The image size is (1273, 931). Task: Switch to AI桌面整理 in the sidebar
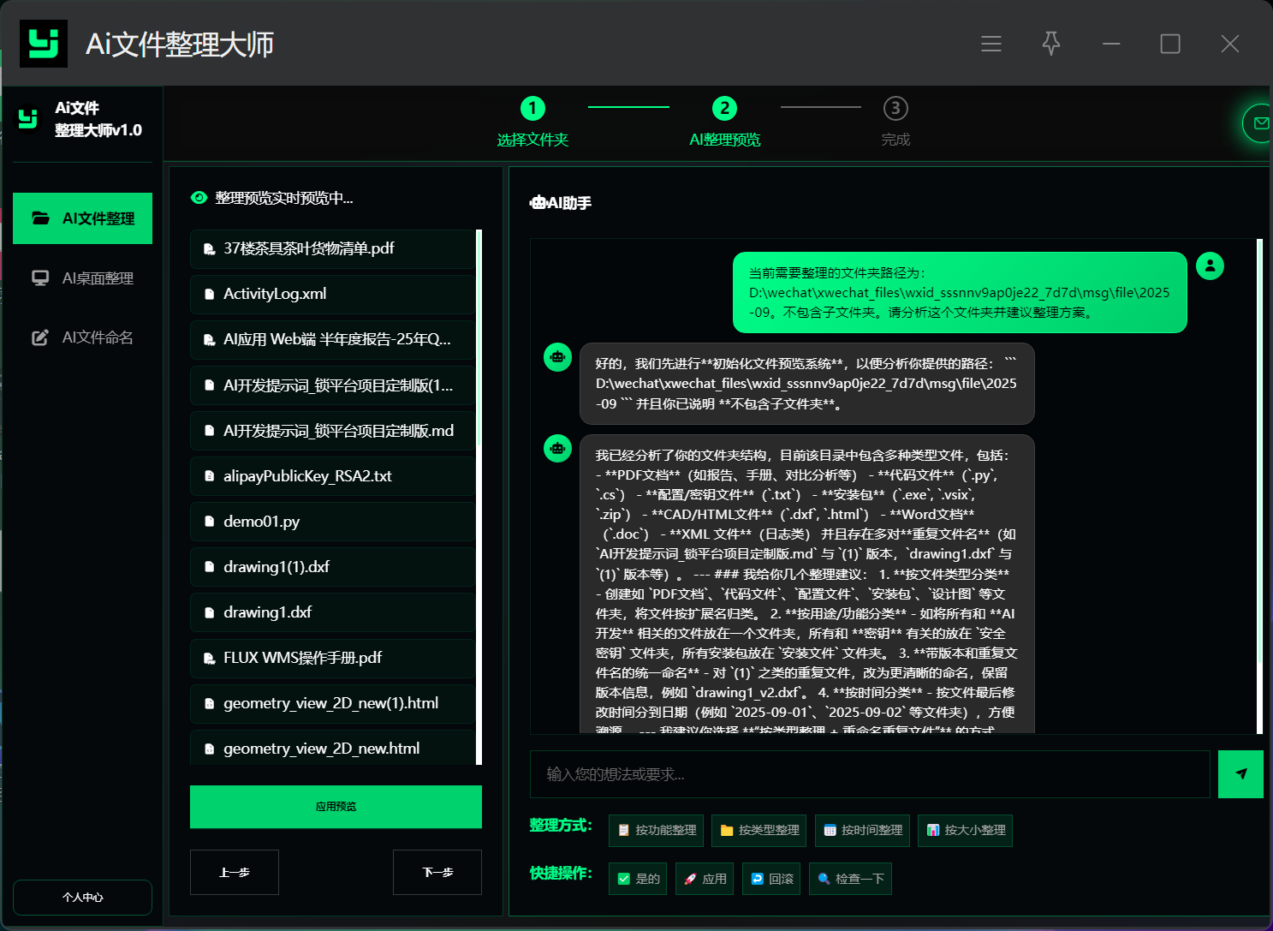click(82, 278)
